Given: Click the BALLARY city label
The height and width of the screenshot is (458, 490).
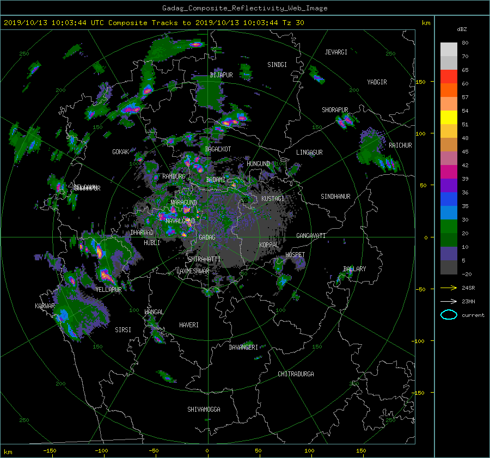Looking at the screenshot, I should tap(354, 269).
